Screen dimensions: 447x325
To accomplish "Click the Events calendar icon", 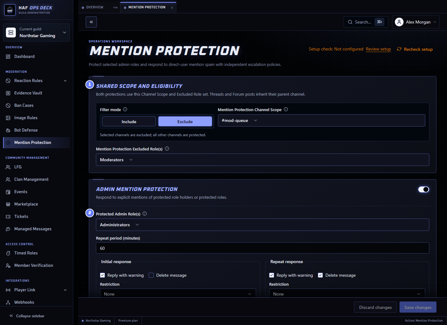I will click(8, 192).
